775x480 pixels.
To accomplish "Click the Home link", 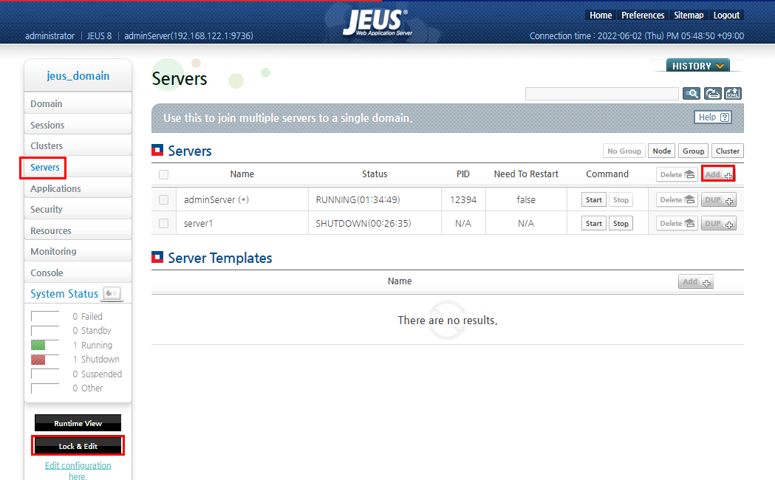I will click(x=601, y=16).
